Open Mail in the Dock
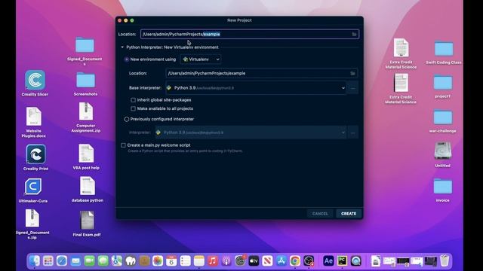Screen dimensions: 483x271 (75, 261)
